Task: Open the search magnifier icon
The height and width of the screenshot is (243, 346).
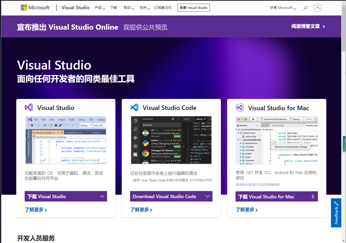Action: (305, 8)
